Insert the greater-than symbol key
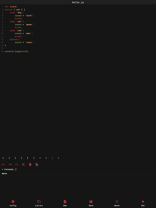 46,158
